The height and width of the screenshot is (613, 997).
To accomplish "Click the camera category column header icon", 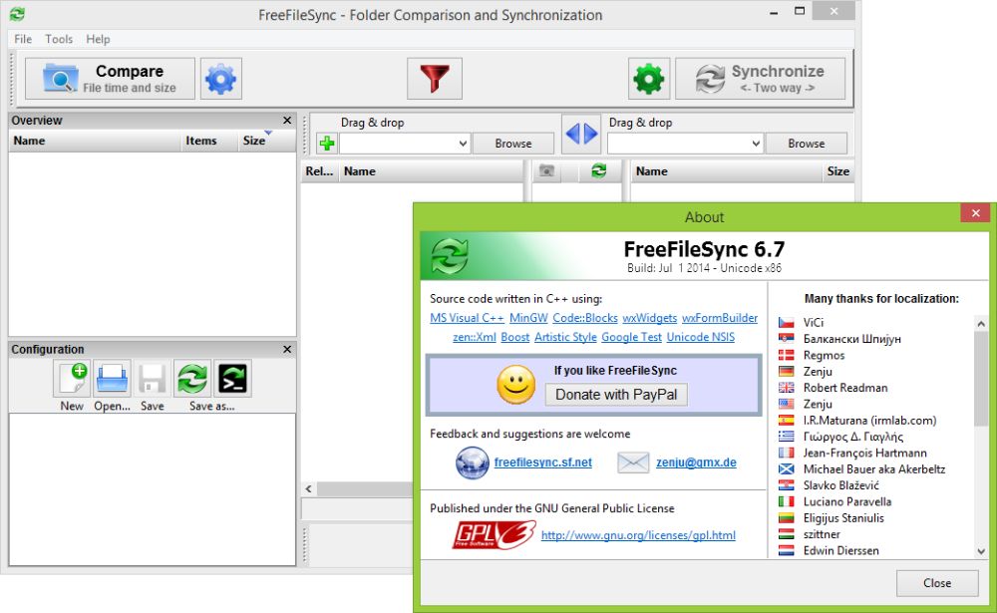I will (x=546, y=171).
